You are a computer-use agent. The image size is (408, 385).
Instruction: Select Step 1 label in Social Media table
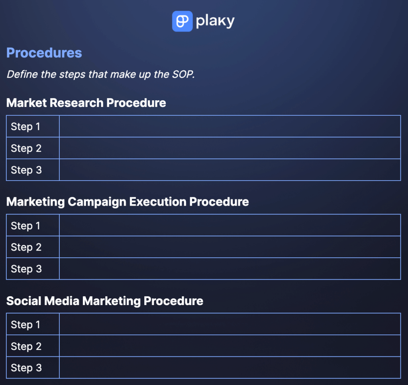click(x=26, y=325)
